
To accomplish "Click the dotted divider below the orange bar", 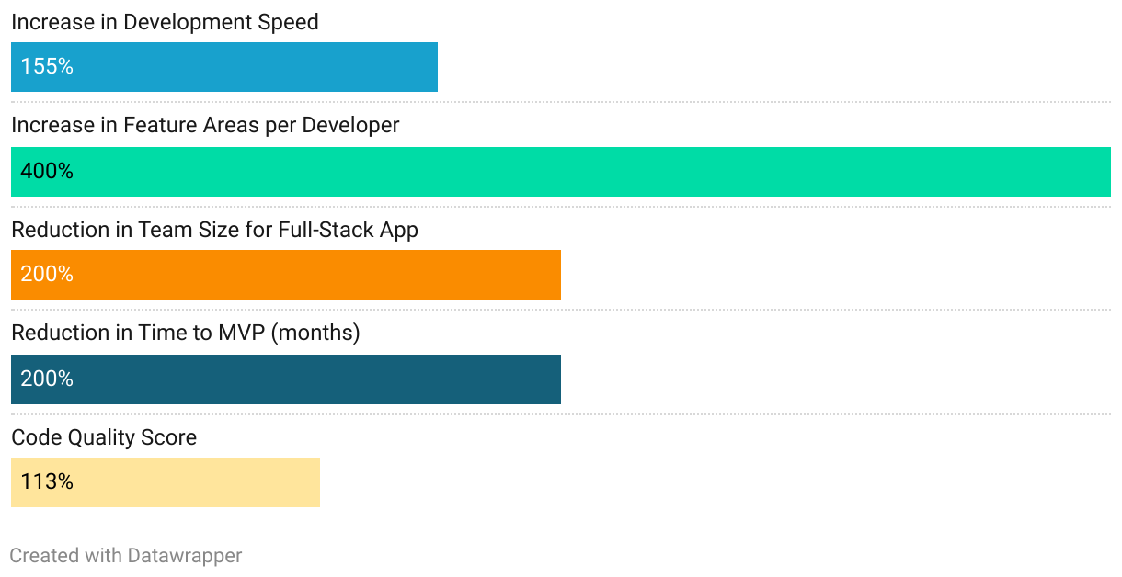I will click(561, 310).
